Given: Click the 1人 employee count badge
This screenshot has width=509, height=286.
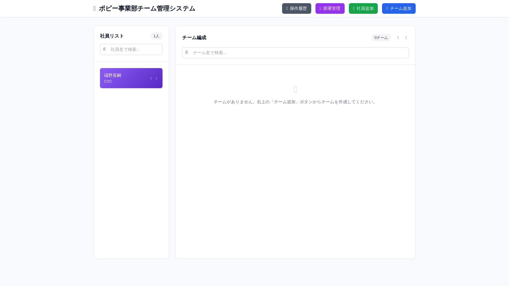Looking at the screenshot, I should pos(156,36).
